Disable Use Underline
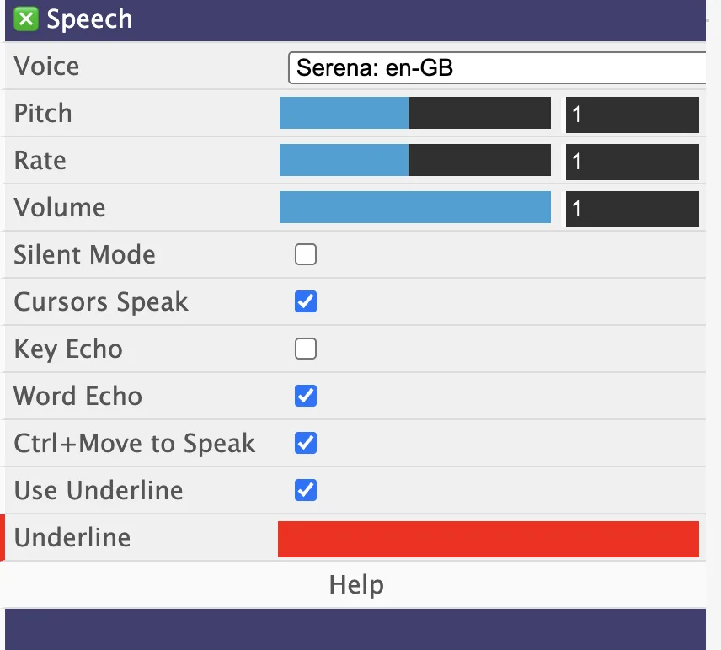 pyautogui.click(x=305, y=490)
